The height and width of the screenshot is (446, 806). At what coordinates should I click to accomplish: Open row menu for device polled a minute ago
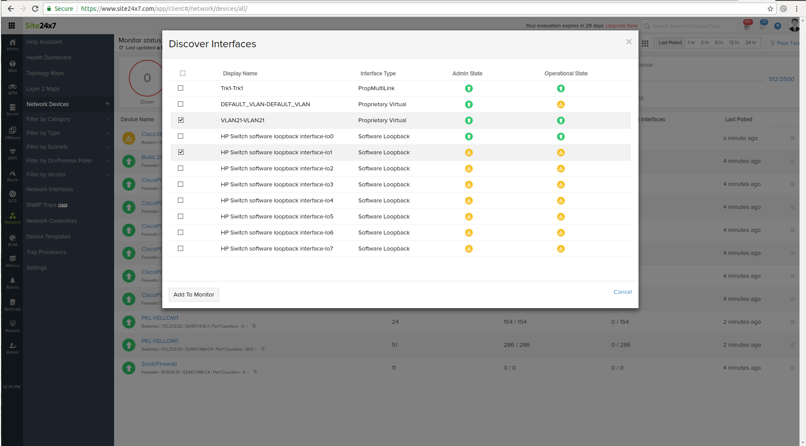[793, 138]
